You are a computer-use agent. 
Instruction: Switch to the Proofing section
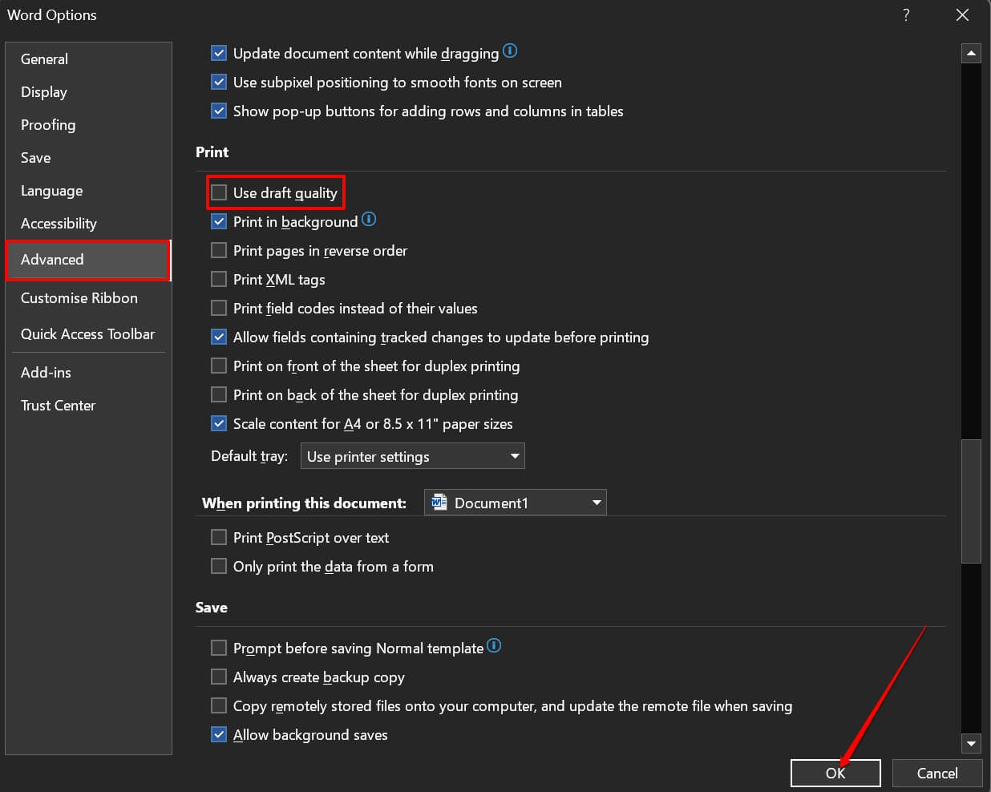point(48,125)
